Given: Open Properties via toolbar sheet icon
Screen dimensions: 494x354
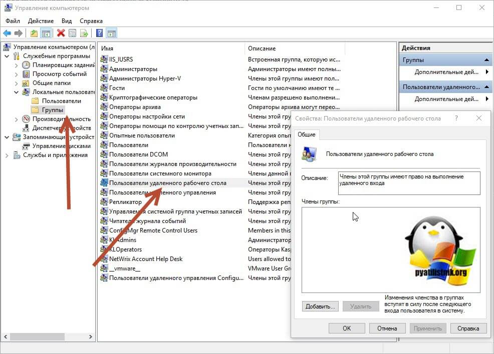Looking at the screenshot, I should coord(73,33).
